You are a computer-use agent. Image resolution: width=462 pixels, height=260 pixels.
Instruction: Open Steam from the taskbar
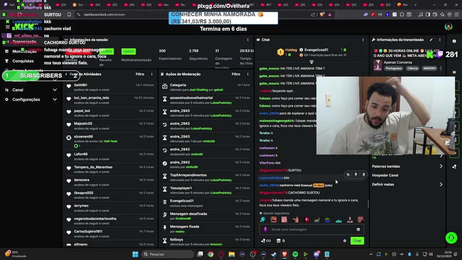[274, 254]
